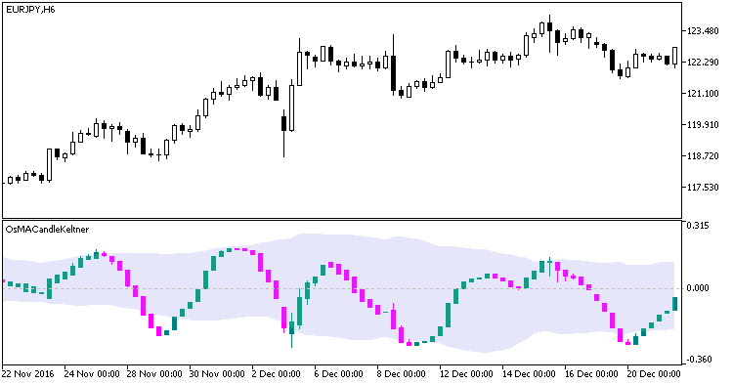Click the 22 Nov 2016 date label
Viewport: 733px width, 385px height.
[x=28, y=374]
